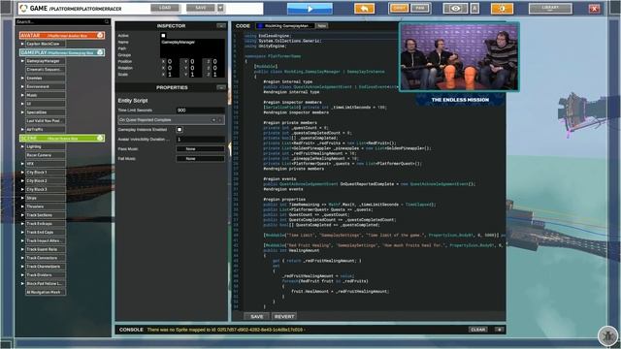Click the Save button below the code editor
This screenshot has width=621, height=349.
pyautogui.click(x=256, y=317)
